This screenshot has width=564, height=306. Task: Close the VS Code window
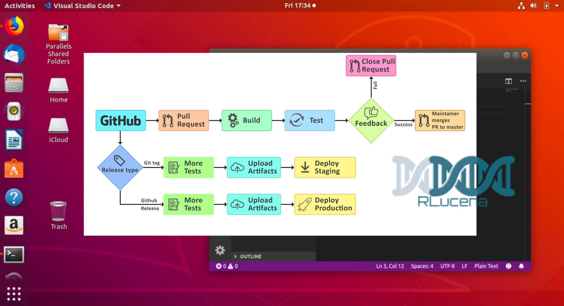pyautogui.click(x=525, y=55)
